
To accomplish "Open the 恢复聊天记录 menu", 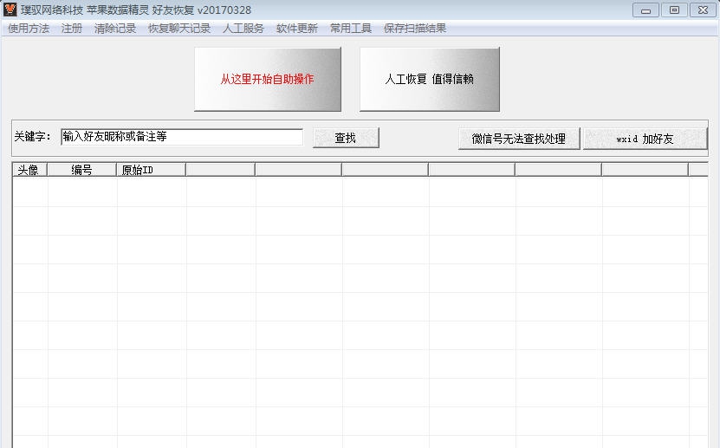I will [179, 29].
